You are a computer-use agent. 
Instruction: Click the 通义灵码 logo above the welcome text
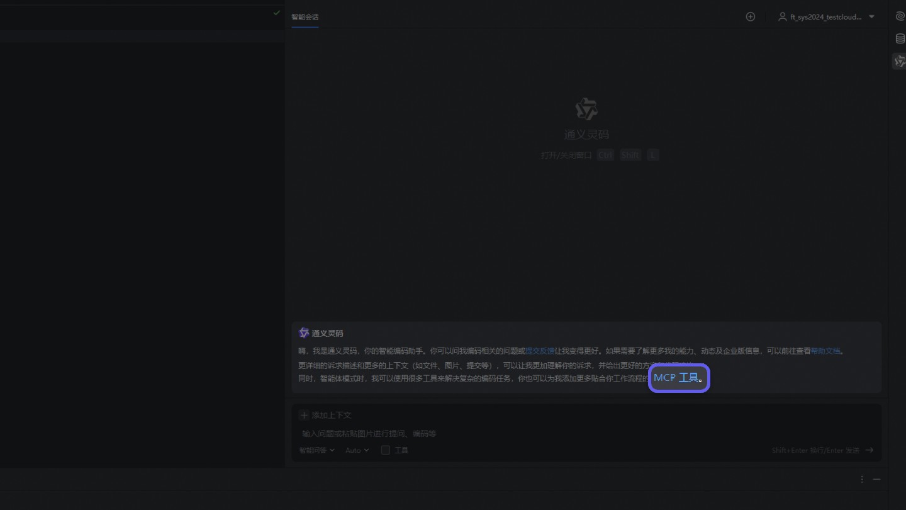coord(586,109)
